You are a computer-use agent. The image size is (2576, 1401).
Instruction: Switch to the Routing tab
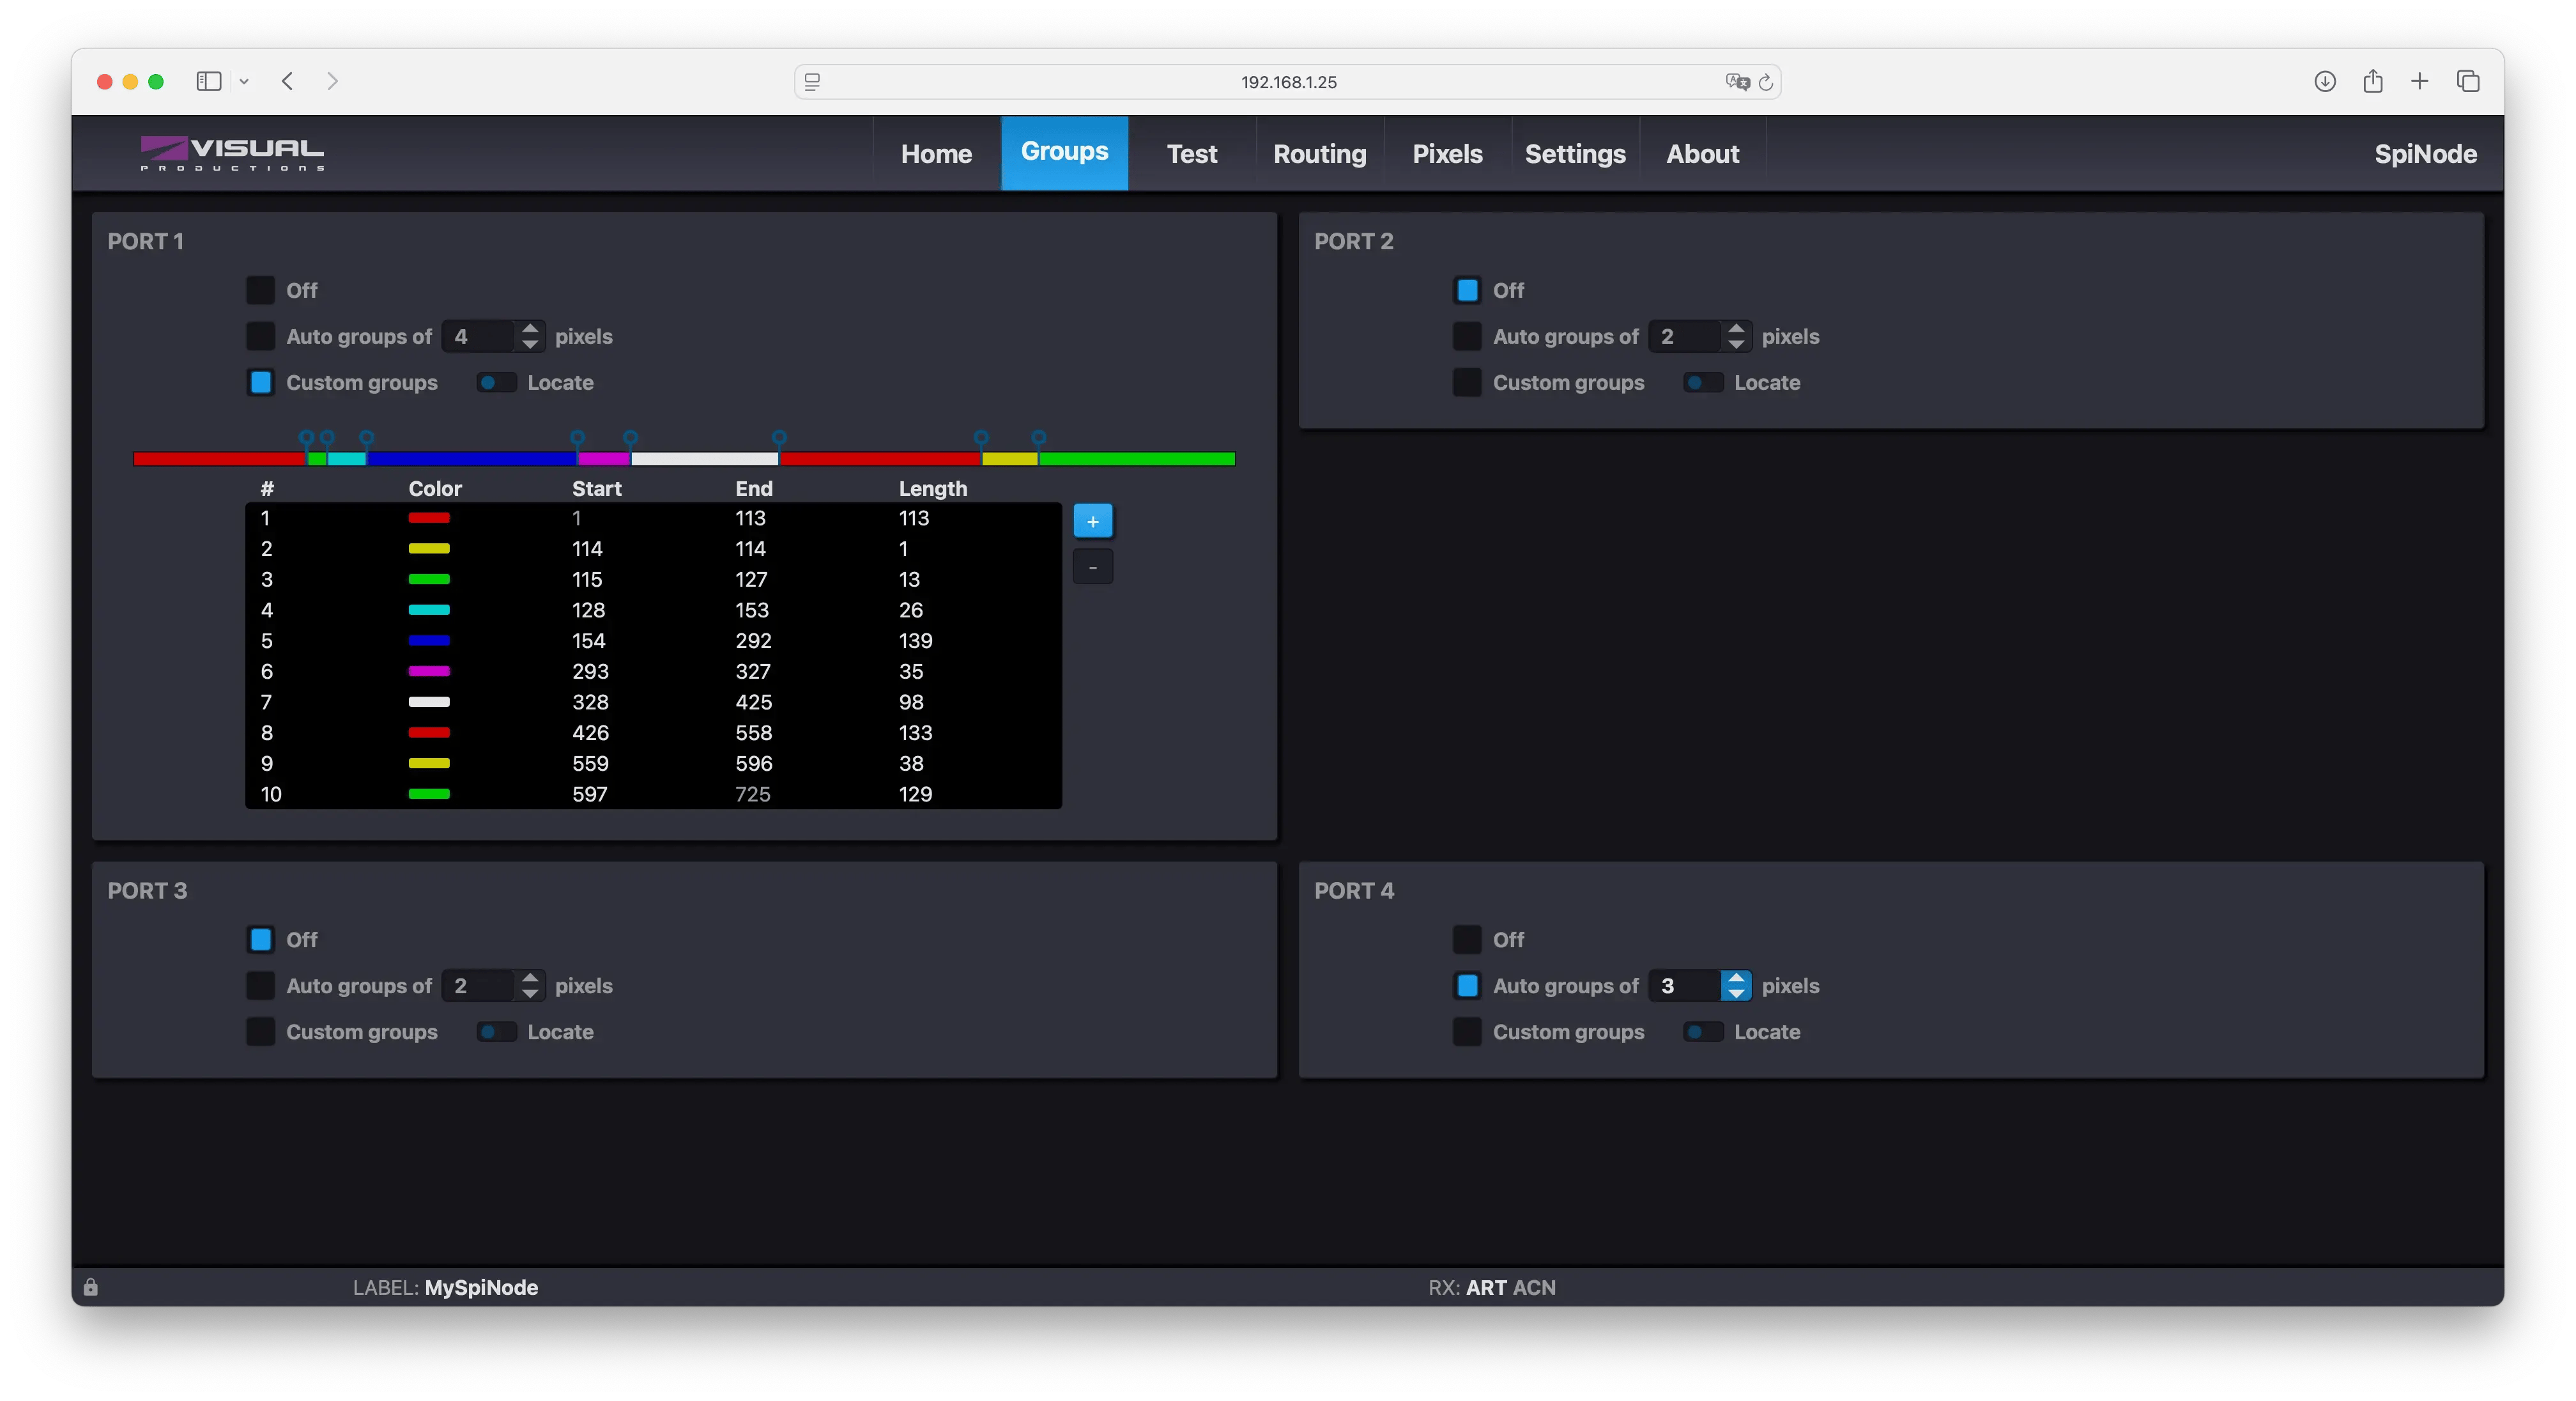pyautogui.click(x=1319, y=154)
